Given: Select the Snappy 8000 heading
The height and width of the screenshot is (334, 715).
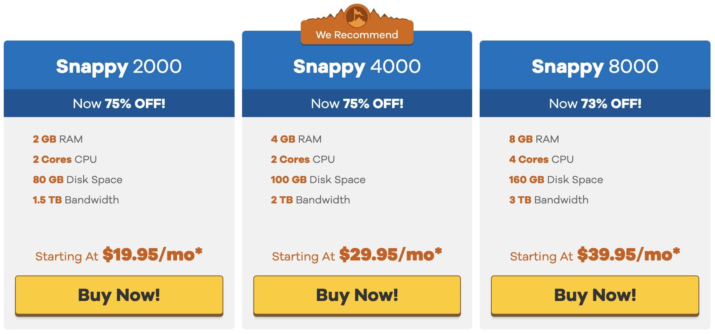Looking at the screenshot, I should point(595,67).
